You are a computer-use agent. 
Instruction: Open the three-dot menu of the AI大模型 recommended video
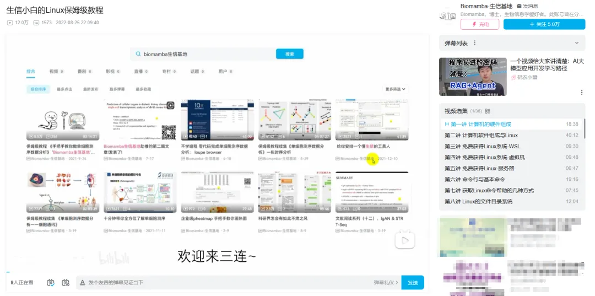click(582, 92)
